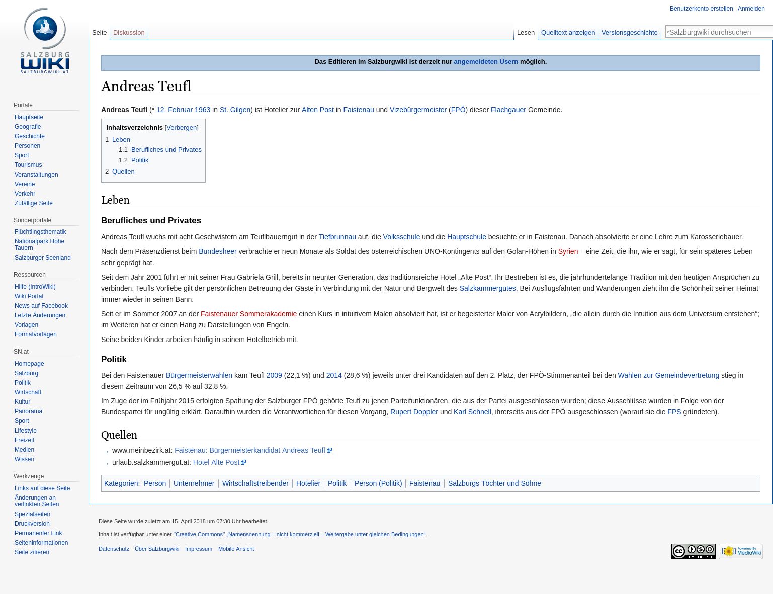Open the Bürgermeisterwahlen link
This screenshot has height=594, width=773.
(x=199, y=375)
